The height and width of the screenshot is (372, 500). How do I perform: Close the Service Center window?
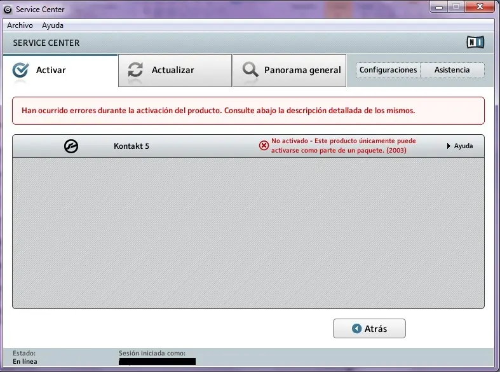[480, 7]
